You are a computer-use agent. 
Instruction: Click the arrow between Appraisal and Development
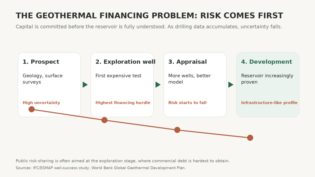pyautogui.click(x=231, y=85)
